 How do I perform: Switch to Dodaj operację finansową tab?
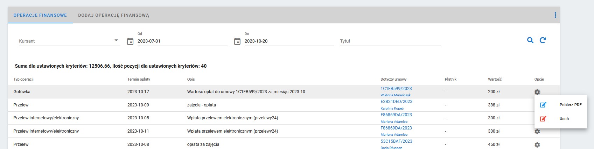click(x=114, y=15)
